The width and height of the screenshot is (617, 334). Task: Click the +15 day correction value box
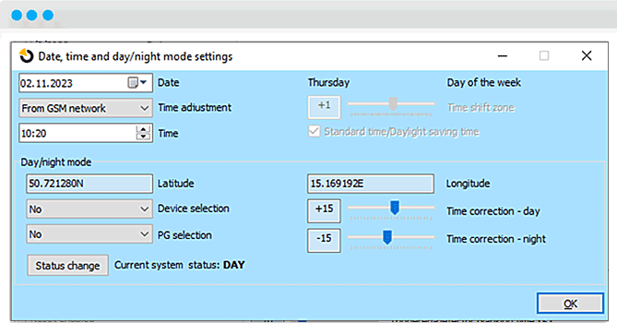click(x=324, y=210)
